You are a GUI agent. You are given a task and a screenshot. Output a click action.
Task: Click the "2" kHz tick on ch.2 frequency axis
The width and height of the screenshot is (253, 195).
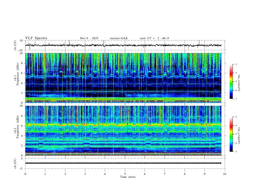pyautogui.click(x=22, y=146)
